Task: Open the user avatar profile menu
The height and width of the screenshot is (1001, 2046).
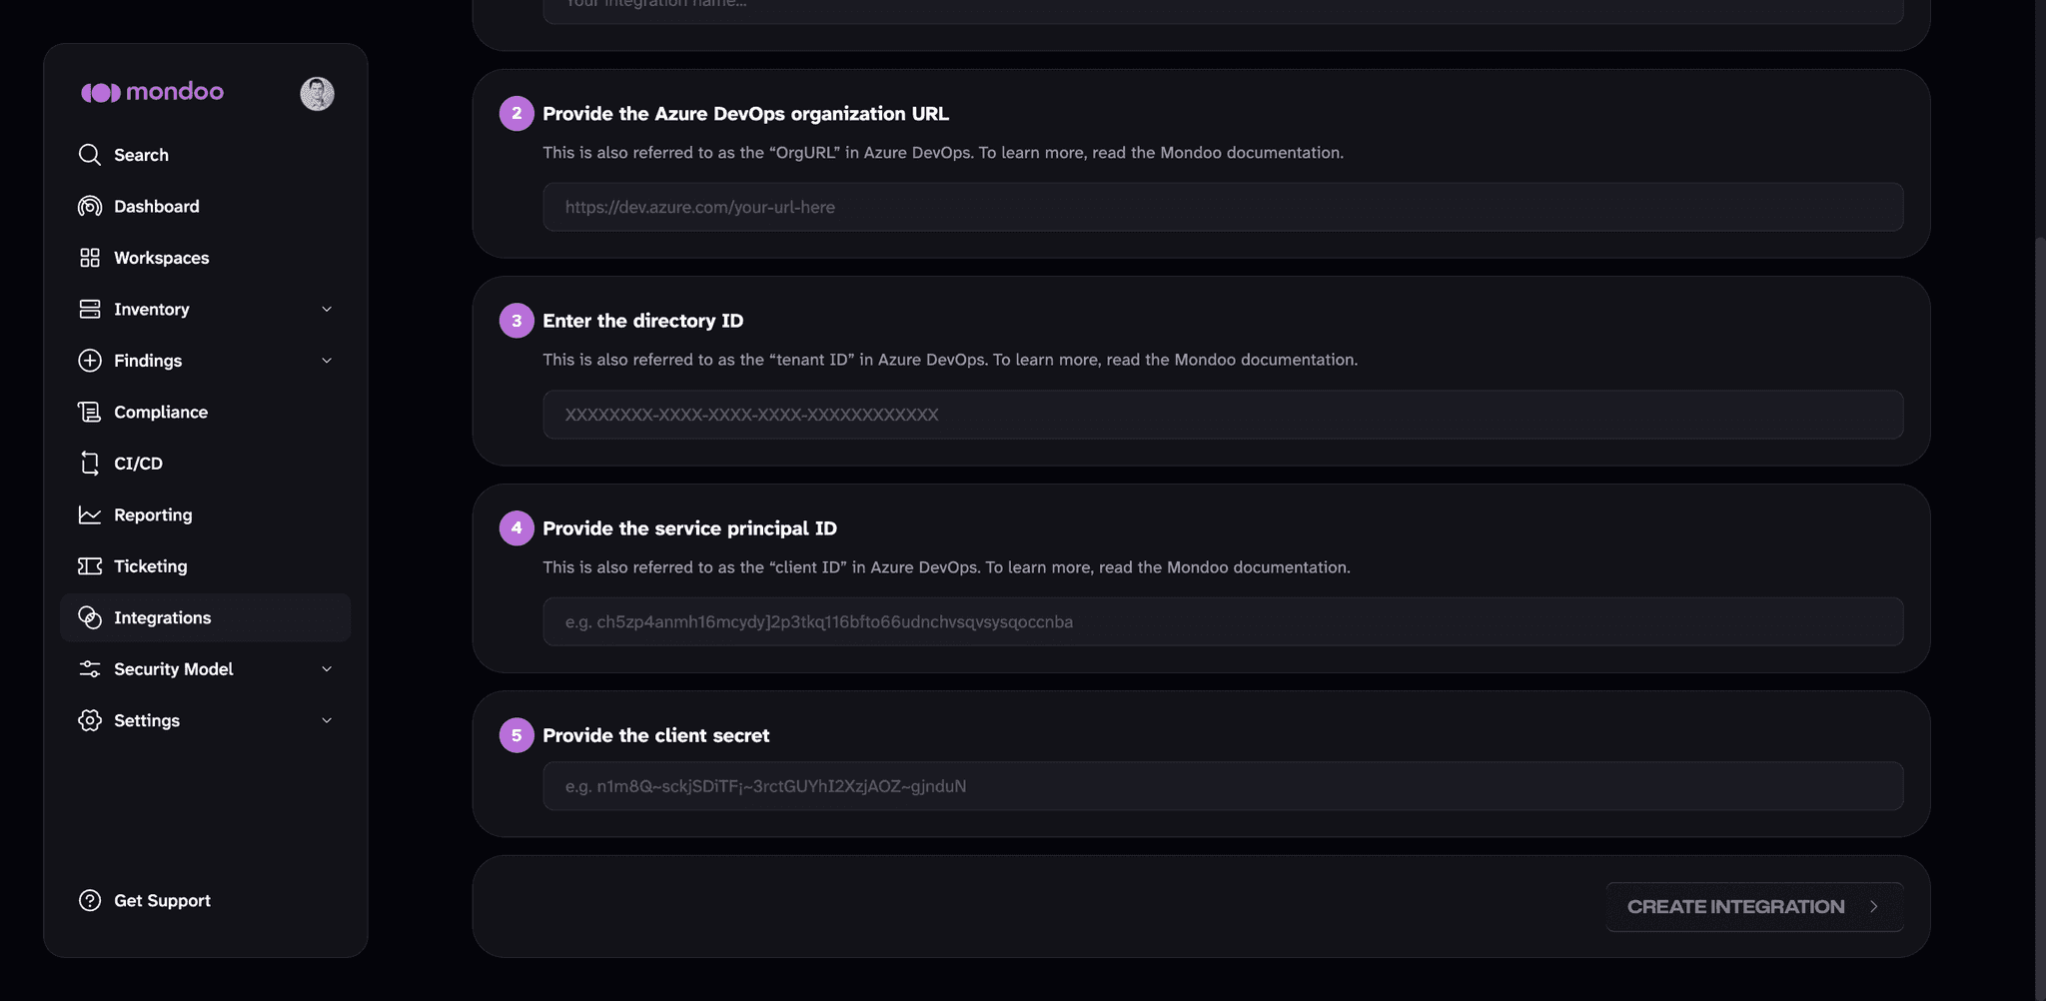Action: click(x=318, y=94)
